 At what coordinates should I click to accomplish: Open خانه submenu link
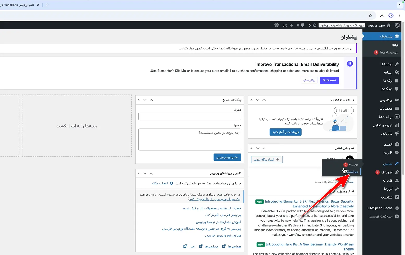point(395,45)
